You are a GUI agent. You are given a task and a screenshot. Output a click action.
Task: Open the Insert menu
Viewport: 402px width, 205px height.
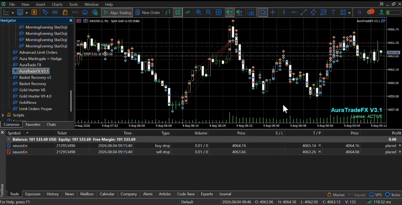tap(41, 4)
